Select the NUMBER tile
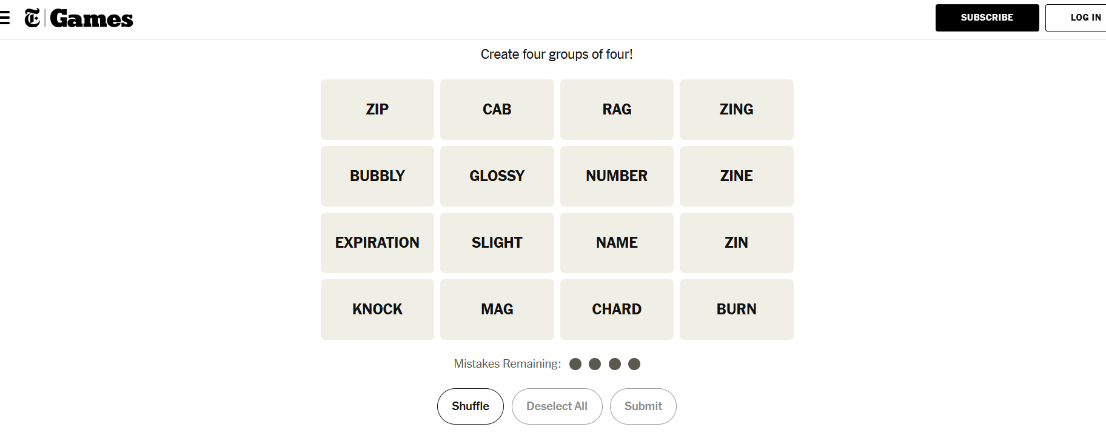This screenshot has height=447, width=1106. coord(617,176)
